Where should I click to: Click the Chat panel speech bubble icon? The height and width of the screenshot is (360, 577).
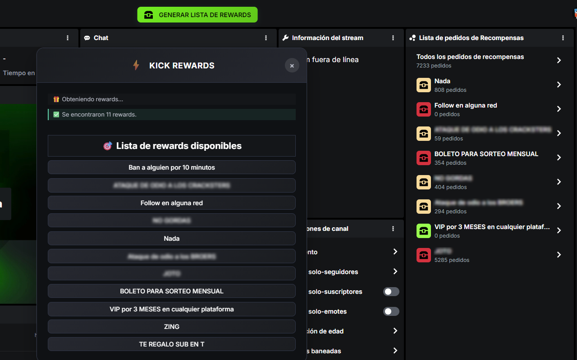point(87,38)
